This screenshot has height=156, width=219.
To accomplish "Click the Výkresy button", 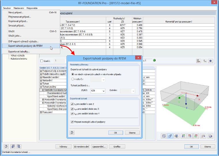I will (x=63, y=147).
